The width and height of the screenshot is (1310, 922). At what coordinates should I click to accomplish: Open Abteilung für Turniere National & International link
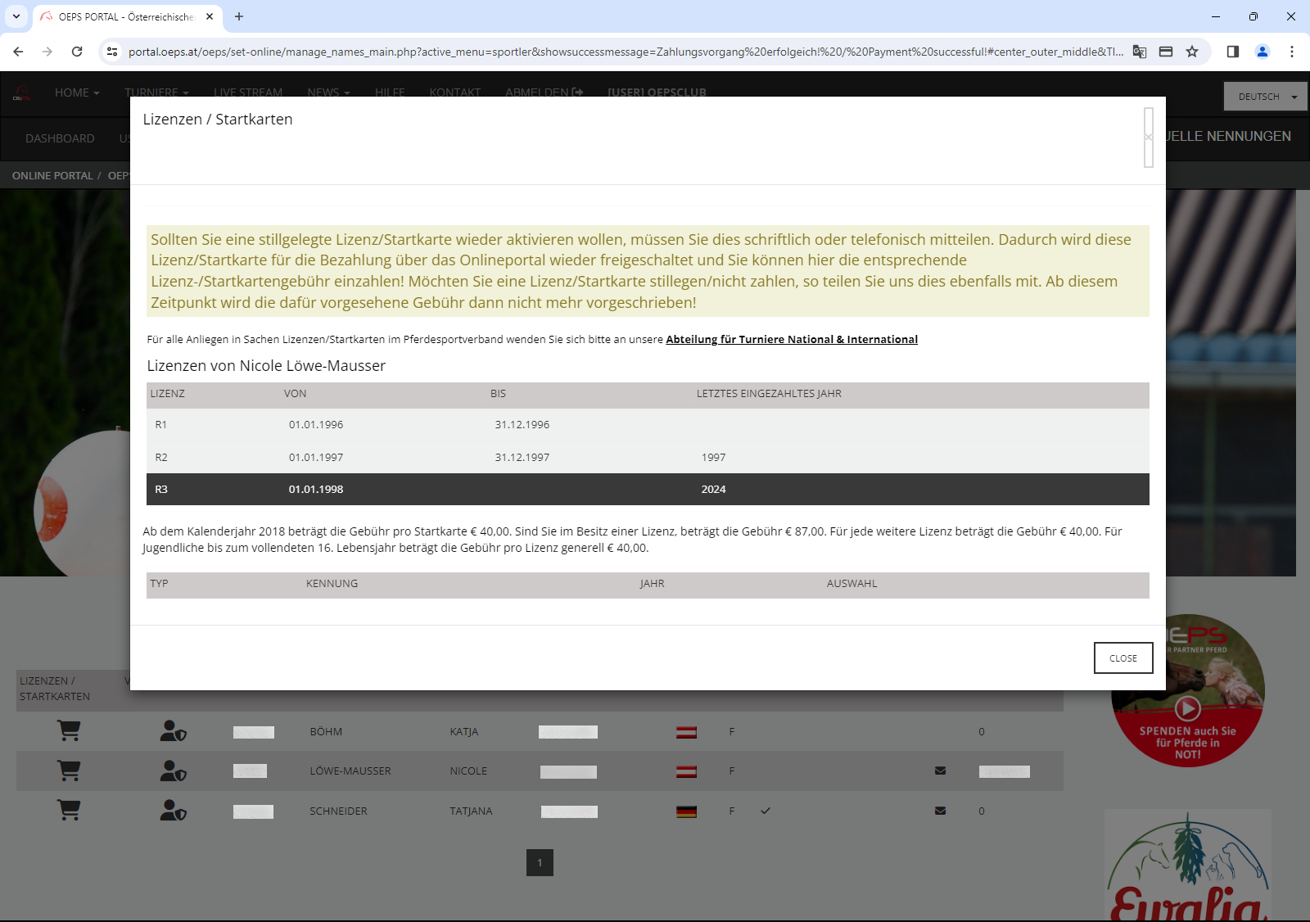[792, 339]
